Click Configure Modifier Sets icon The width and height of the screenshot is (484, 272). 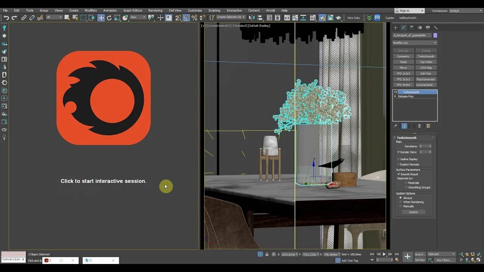428,126
